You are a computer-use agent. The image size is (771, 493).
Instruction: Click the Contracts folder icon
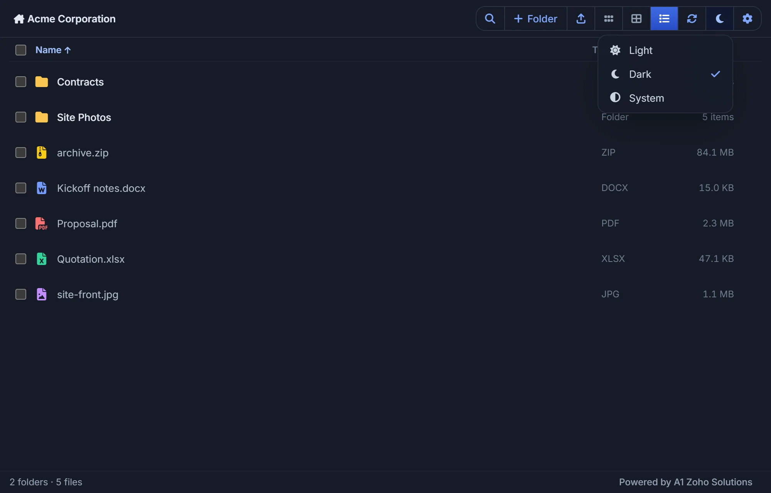click(42, 82)
